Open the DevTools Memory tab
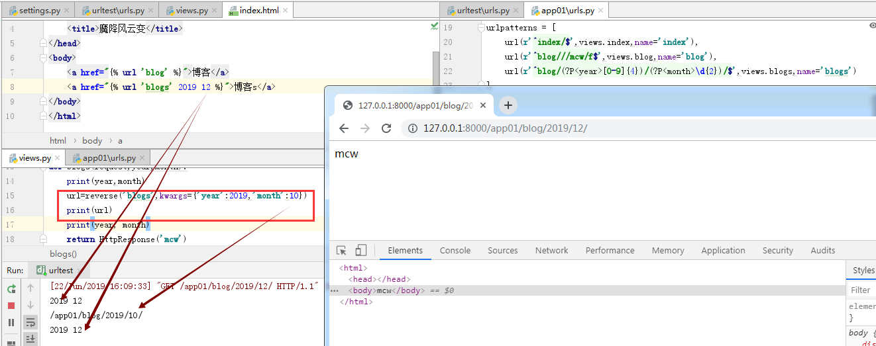Screen dimensions: 876x346 click(668, 250)
